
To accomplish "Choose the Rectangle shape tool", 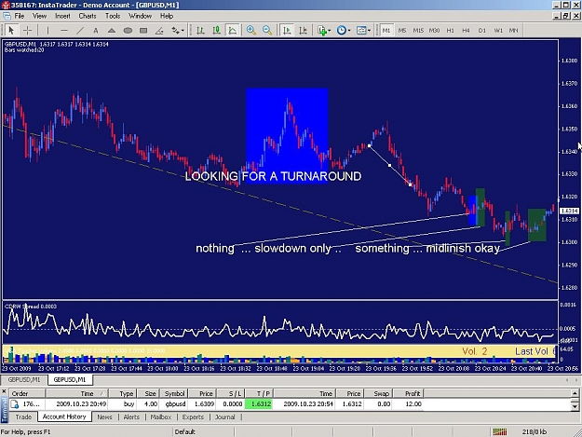I will [x=143, y=30].
